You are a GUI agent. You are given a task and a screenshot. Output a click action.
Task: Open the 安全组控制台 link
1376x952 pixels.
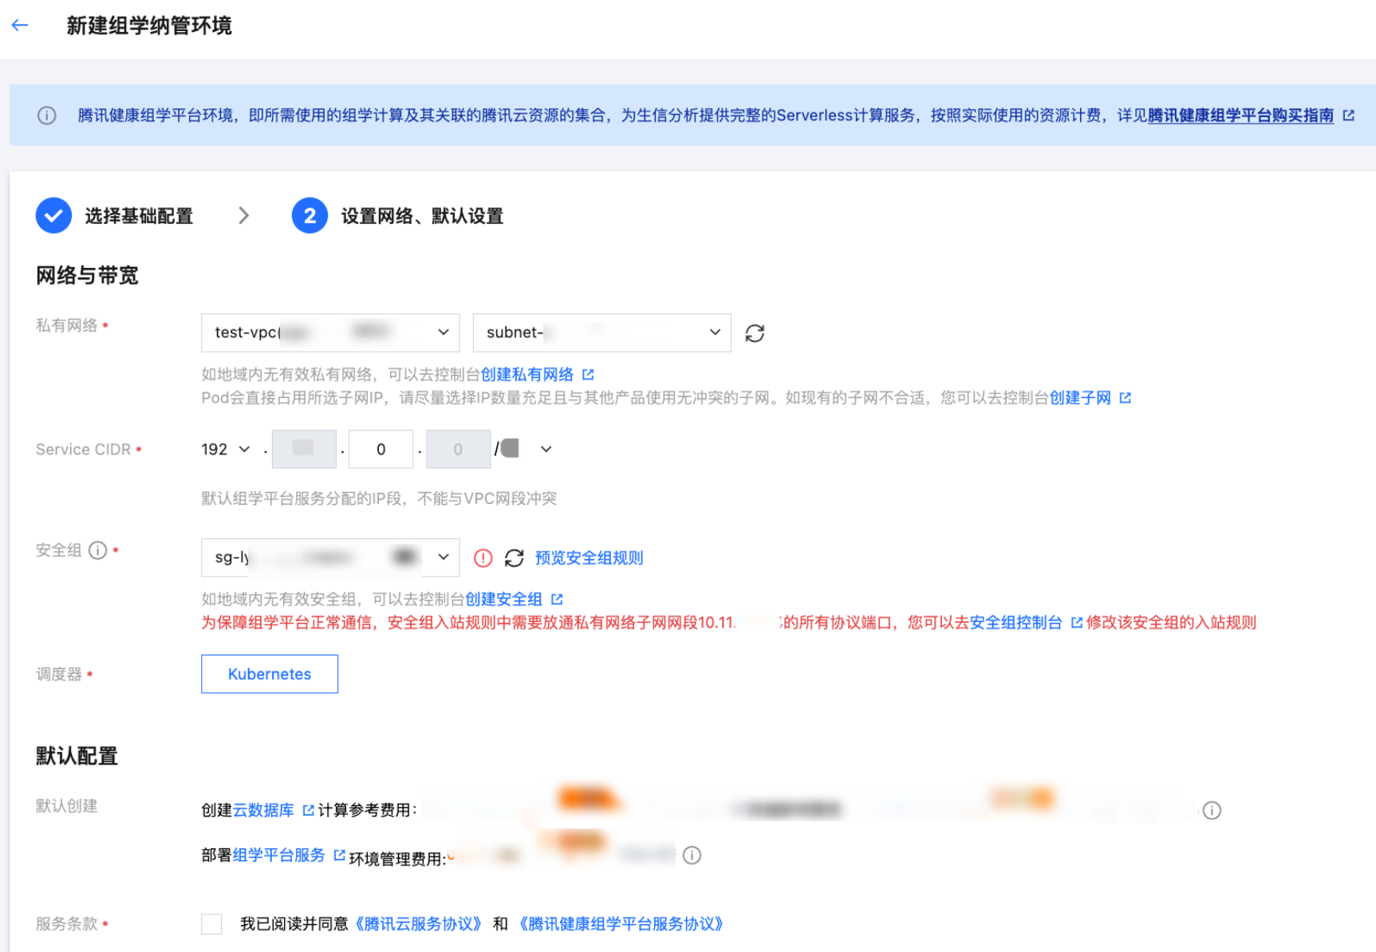point(1016,623)
